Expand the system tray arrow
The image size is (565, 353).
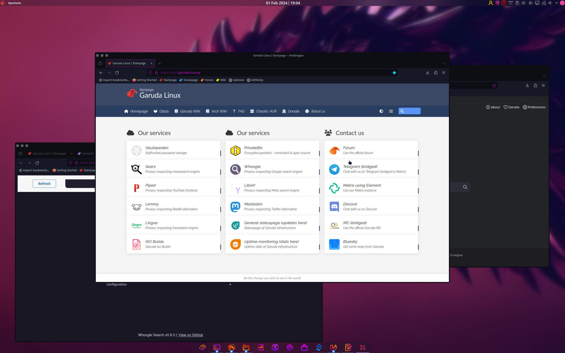(x=556, y=3)
